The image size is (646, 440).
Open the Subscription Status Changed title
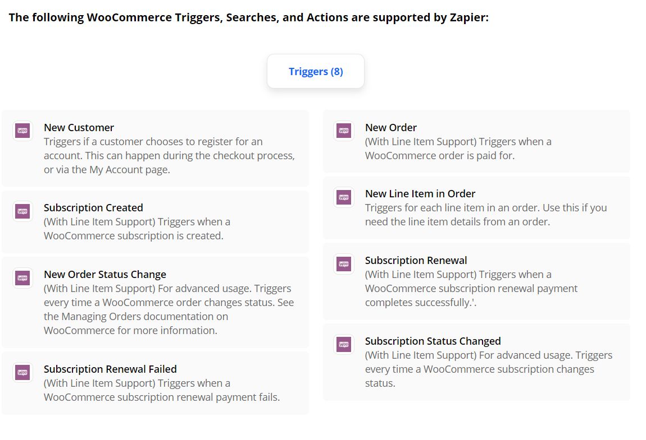tap(433, 341)
